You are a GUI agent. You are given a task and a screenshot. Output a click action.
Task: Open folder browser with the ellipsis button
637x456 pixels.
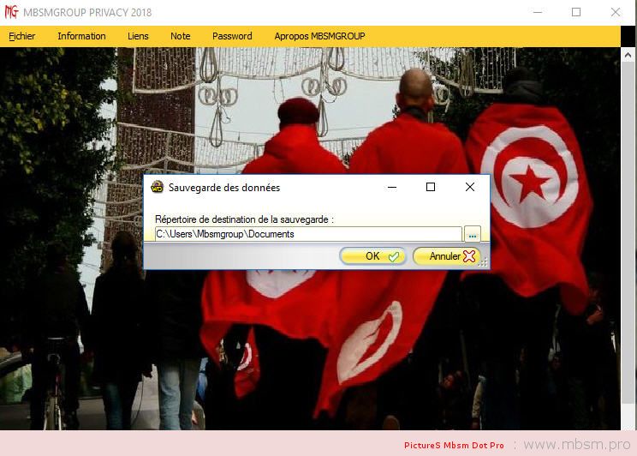(x=473, y=234)
